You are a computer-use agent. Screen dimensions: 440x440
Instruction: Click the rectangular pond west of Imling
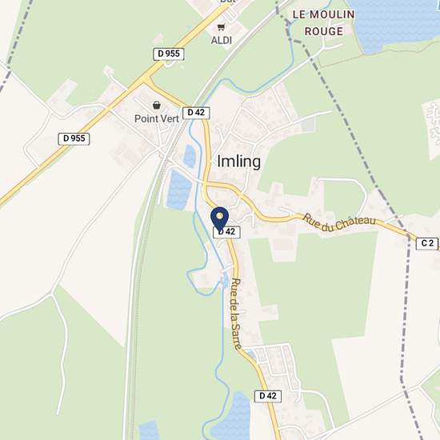pos(178,190)
